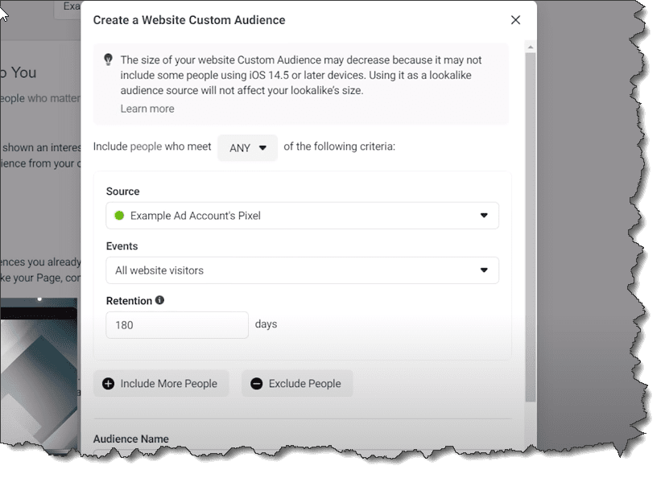Click the lightbulb tip icon
The image size is (665, 478).
point(108,60)
